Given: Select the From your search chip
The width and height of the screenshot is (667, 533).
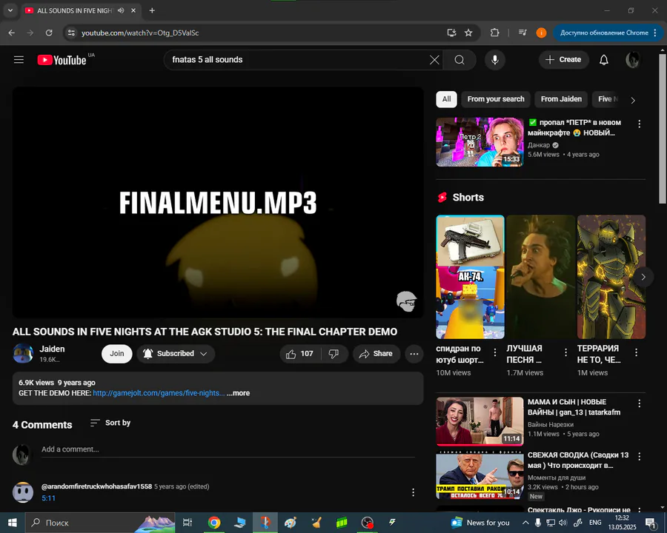Looking at the screenshot, I should click(496, 99).
